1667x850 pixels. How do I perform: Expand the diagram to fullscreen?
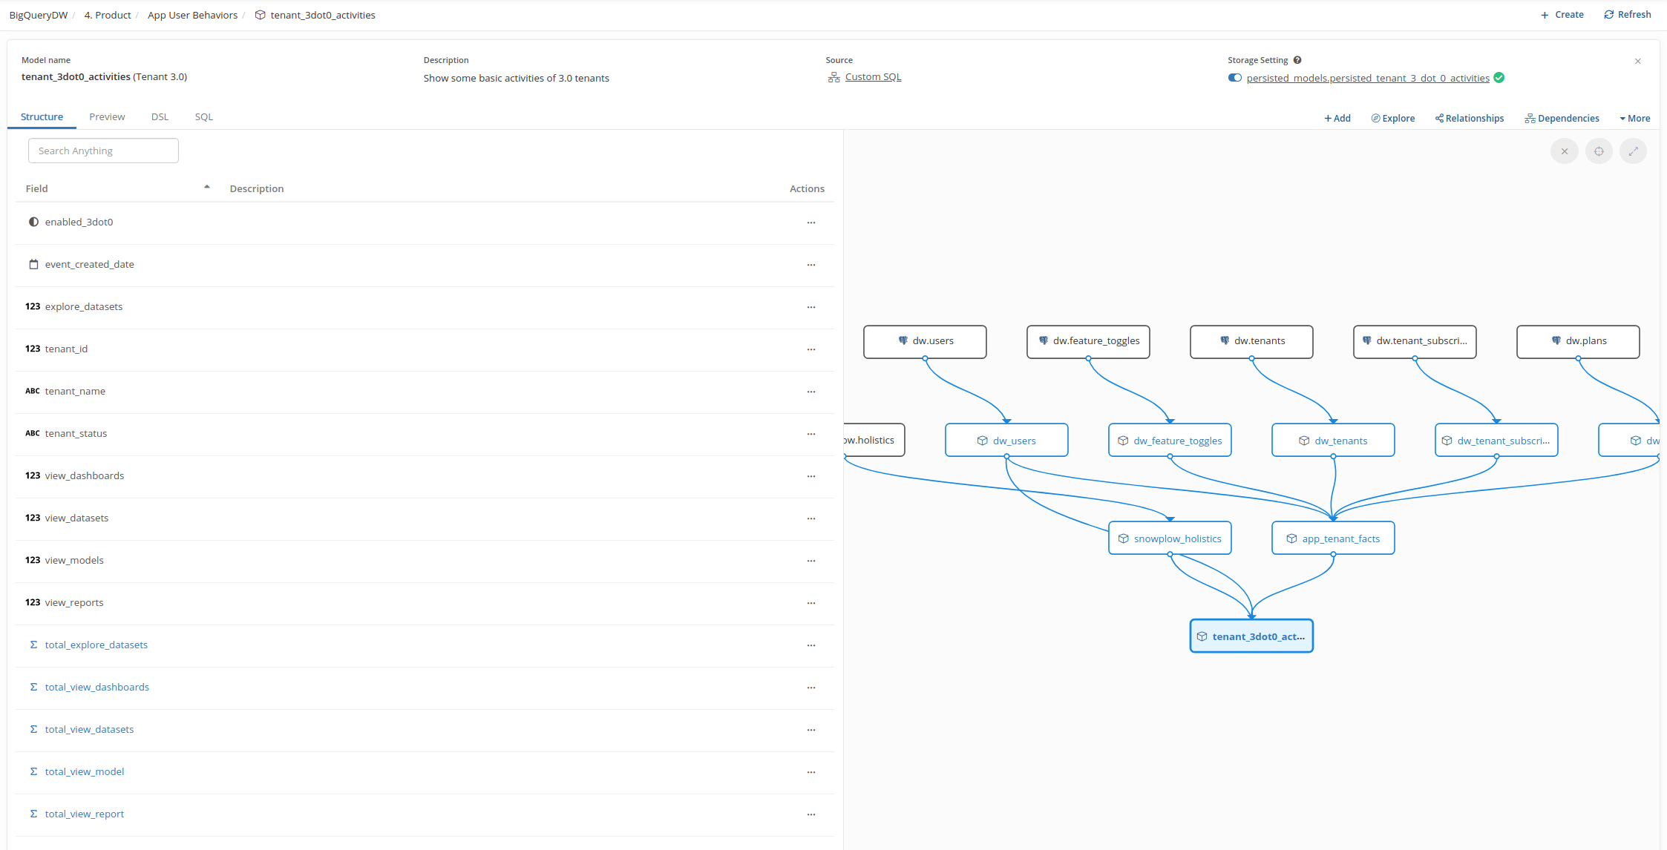pyautogui.click(x=1633, y=151)
